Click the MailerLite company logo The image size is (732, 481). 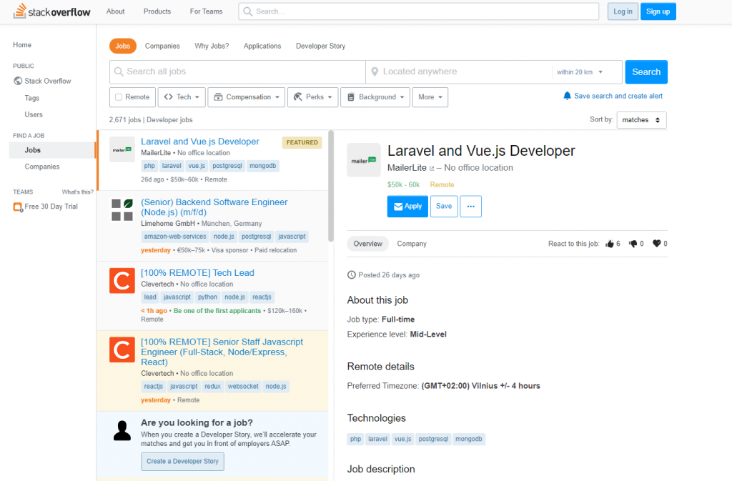point(364,160)
